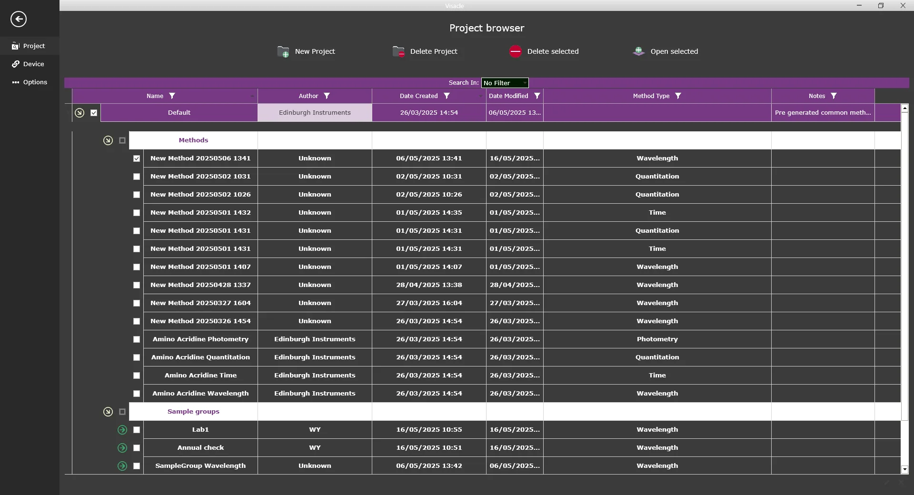Click the red Delete selected icon

tap(516, 51)
